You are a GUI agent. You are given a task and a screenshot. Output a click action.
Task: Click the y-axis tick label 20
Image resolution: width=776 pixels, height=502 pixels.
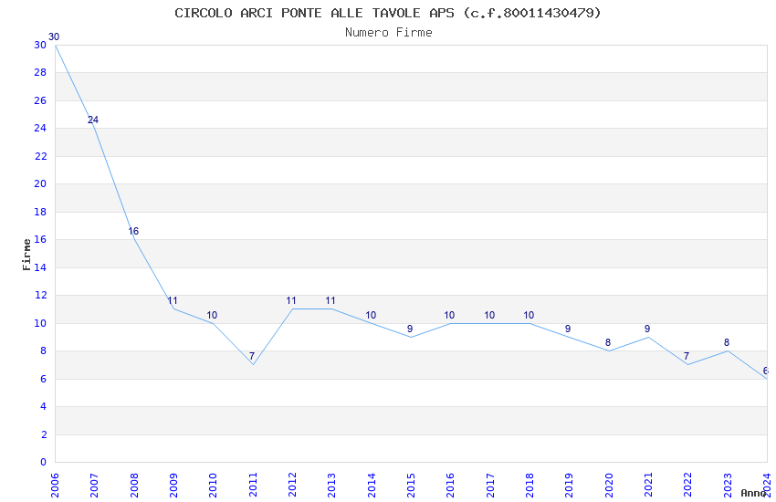click(x=40, y=184)
